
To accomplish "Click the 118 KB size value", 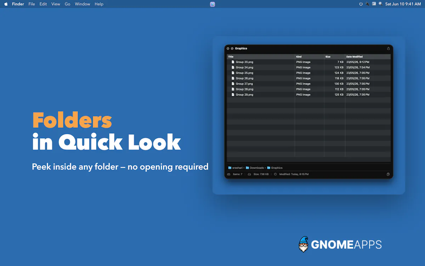I will pos(339,78).
